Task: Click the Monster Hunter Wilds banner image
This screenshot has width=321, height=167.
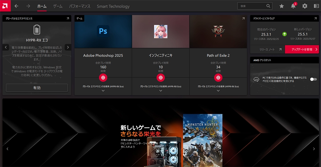Action: [203, 140]
